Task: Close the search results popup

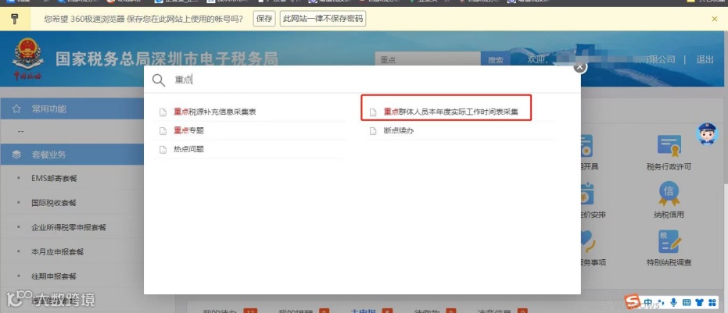Action: [x=579, y=67]
